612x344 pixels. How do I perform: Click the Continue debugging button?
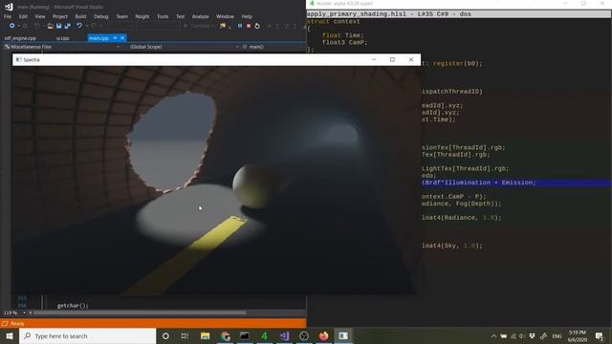coord(198,26)
